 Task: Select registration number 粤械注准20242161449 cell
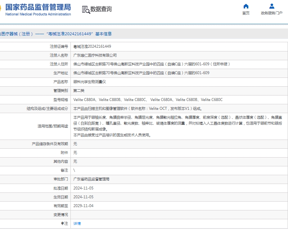(x=92, y=46)
